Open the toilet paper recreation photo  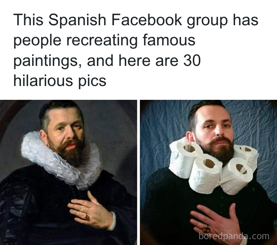209,172
